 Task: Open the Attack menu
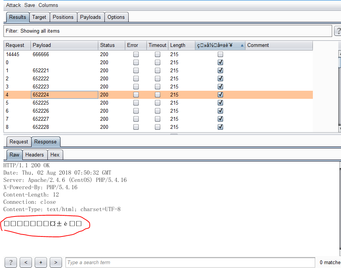point(13,5)
